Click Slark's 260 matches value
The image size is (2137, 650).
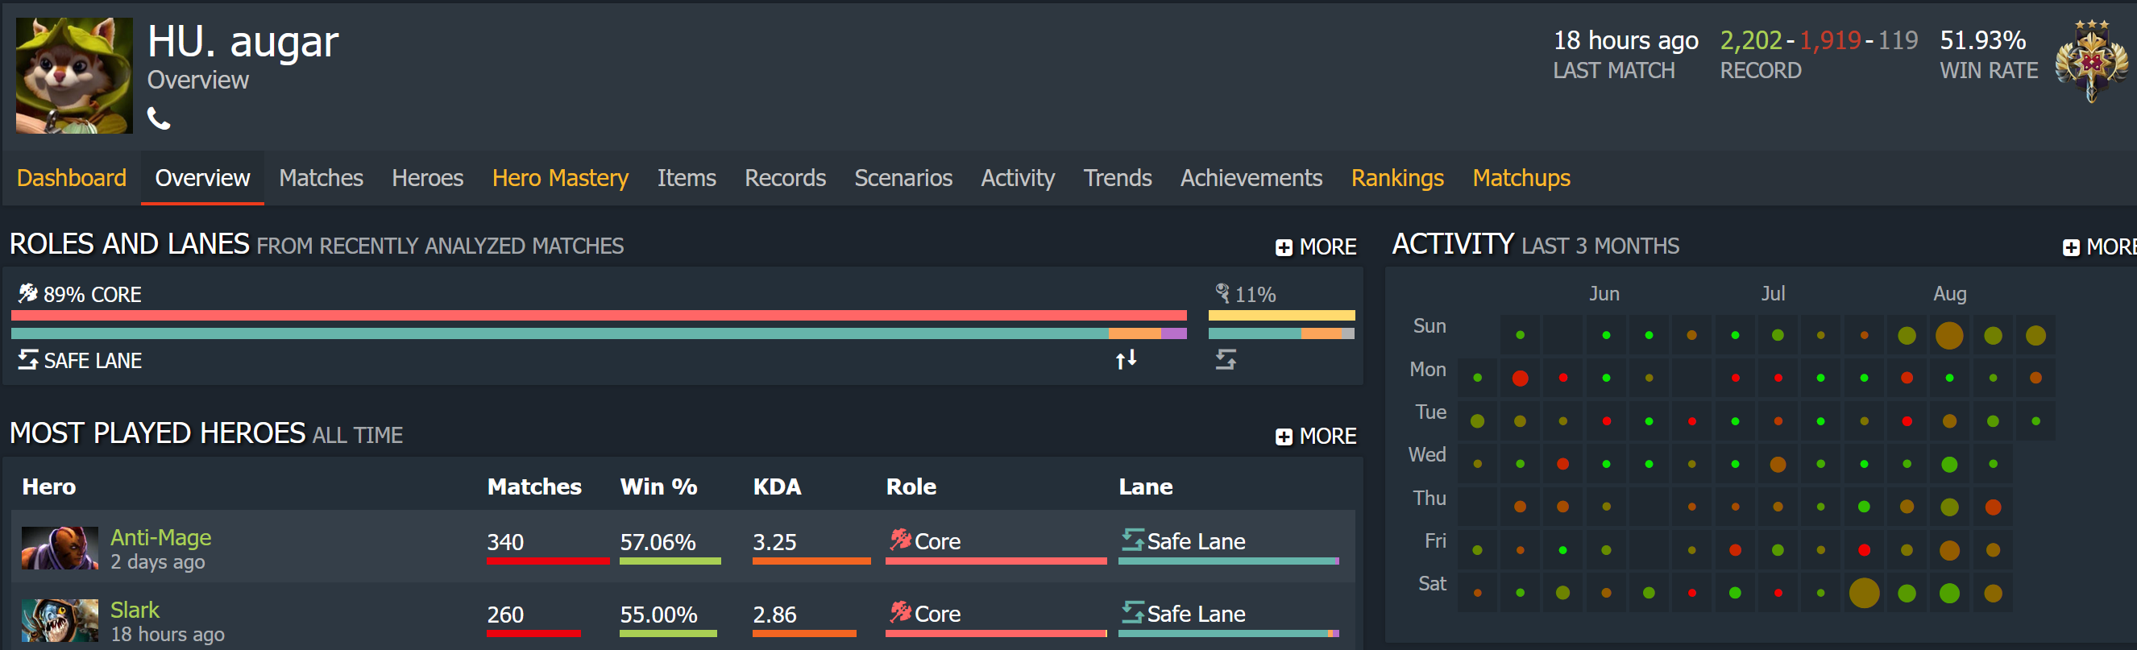(505, 614)
